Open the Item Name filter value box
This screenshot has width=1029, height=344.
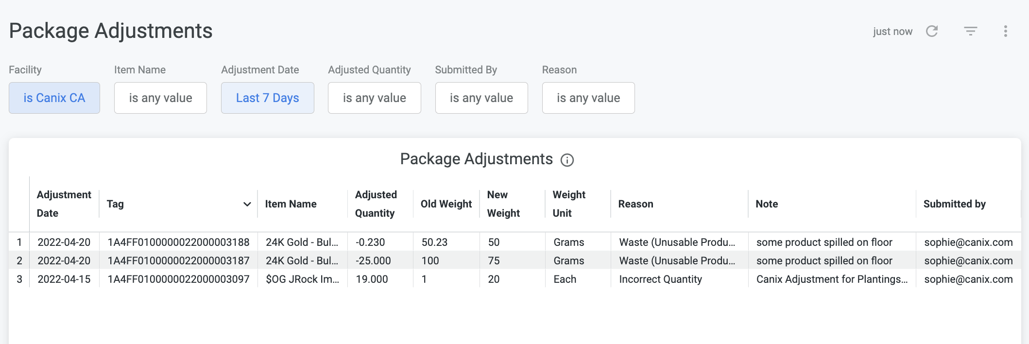pos(160,98)
